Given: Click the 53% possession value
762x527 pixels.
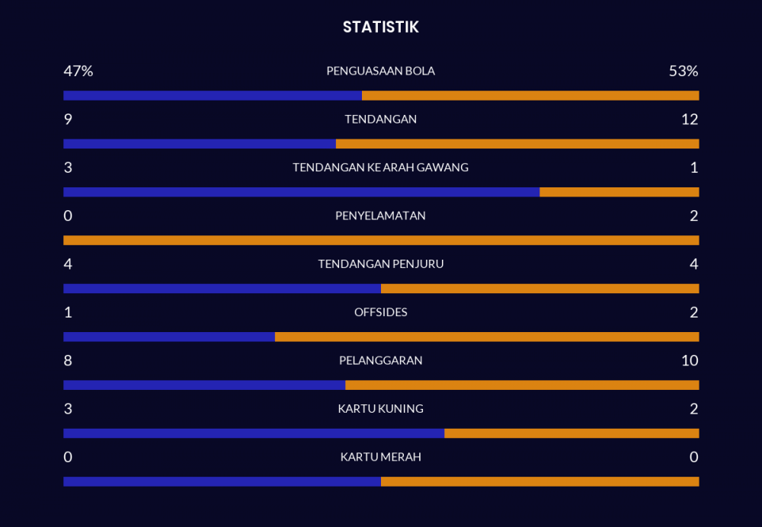Looking at the screenshot, I should [683, 71].
